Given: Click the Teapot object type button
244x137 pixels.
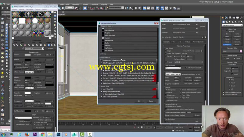Looking at the screenshot, I should pyautogui.click(x=227, y=44).
